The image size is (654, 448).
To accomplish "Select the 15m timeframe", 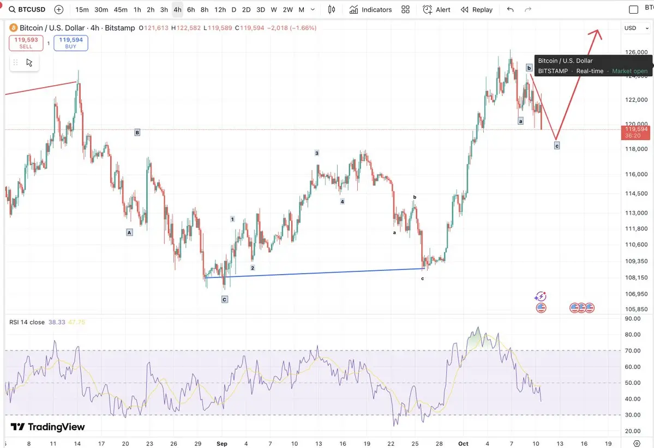I will (x=82, y=10).
